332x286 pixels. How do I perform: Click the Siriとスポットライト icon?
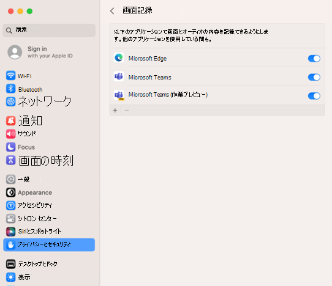10,232
